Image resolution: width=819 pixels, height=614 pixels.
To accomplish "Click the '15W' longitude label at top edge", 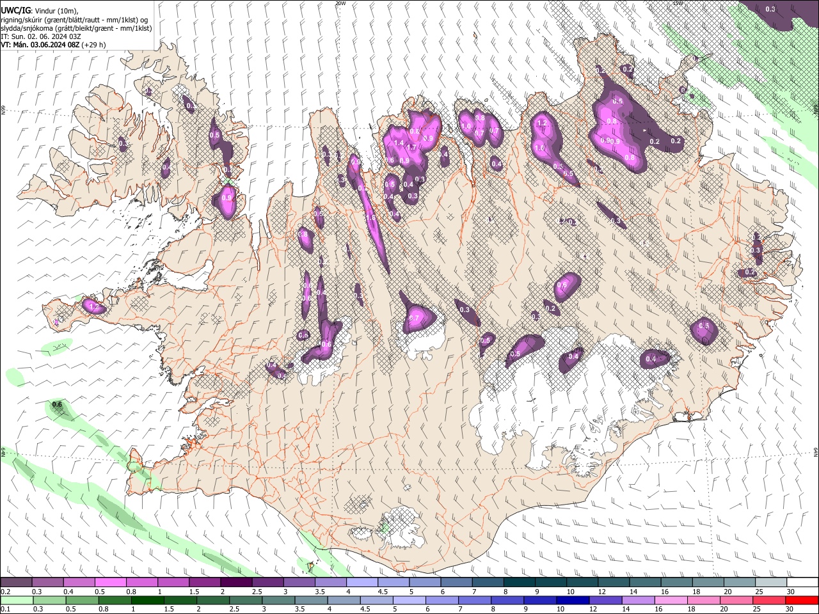I will pos(679,3).
